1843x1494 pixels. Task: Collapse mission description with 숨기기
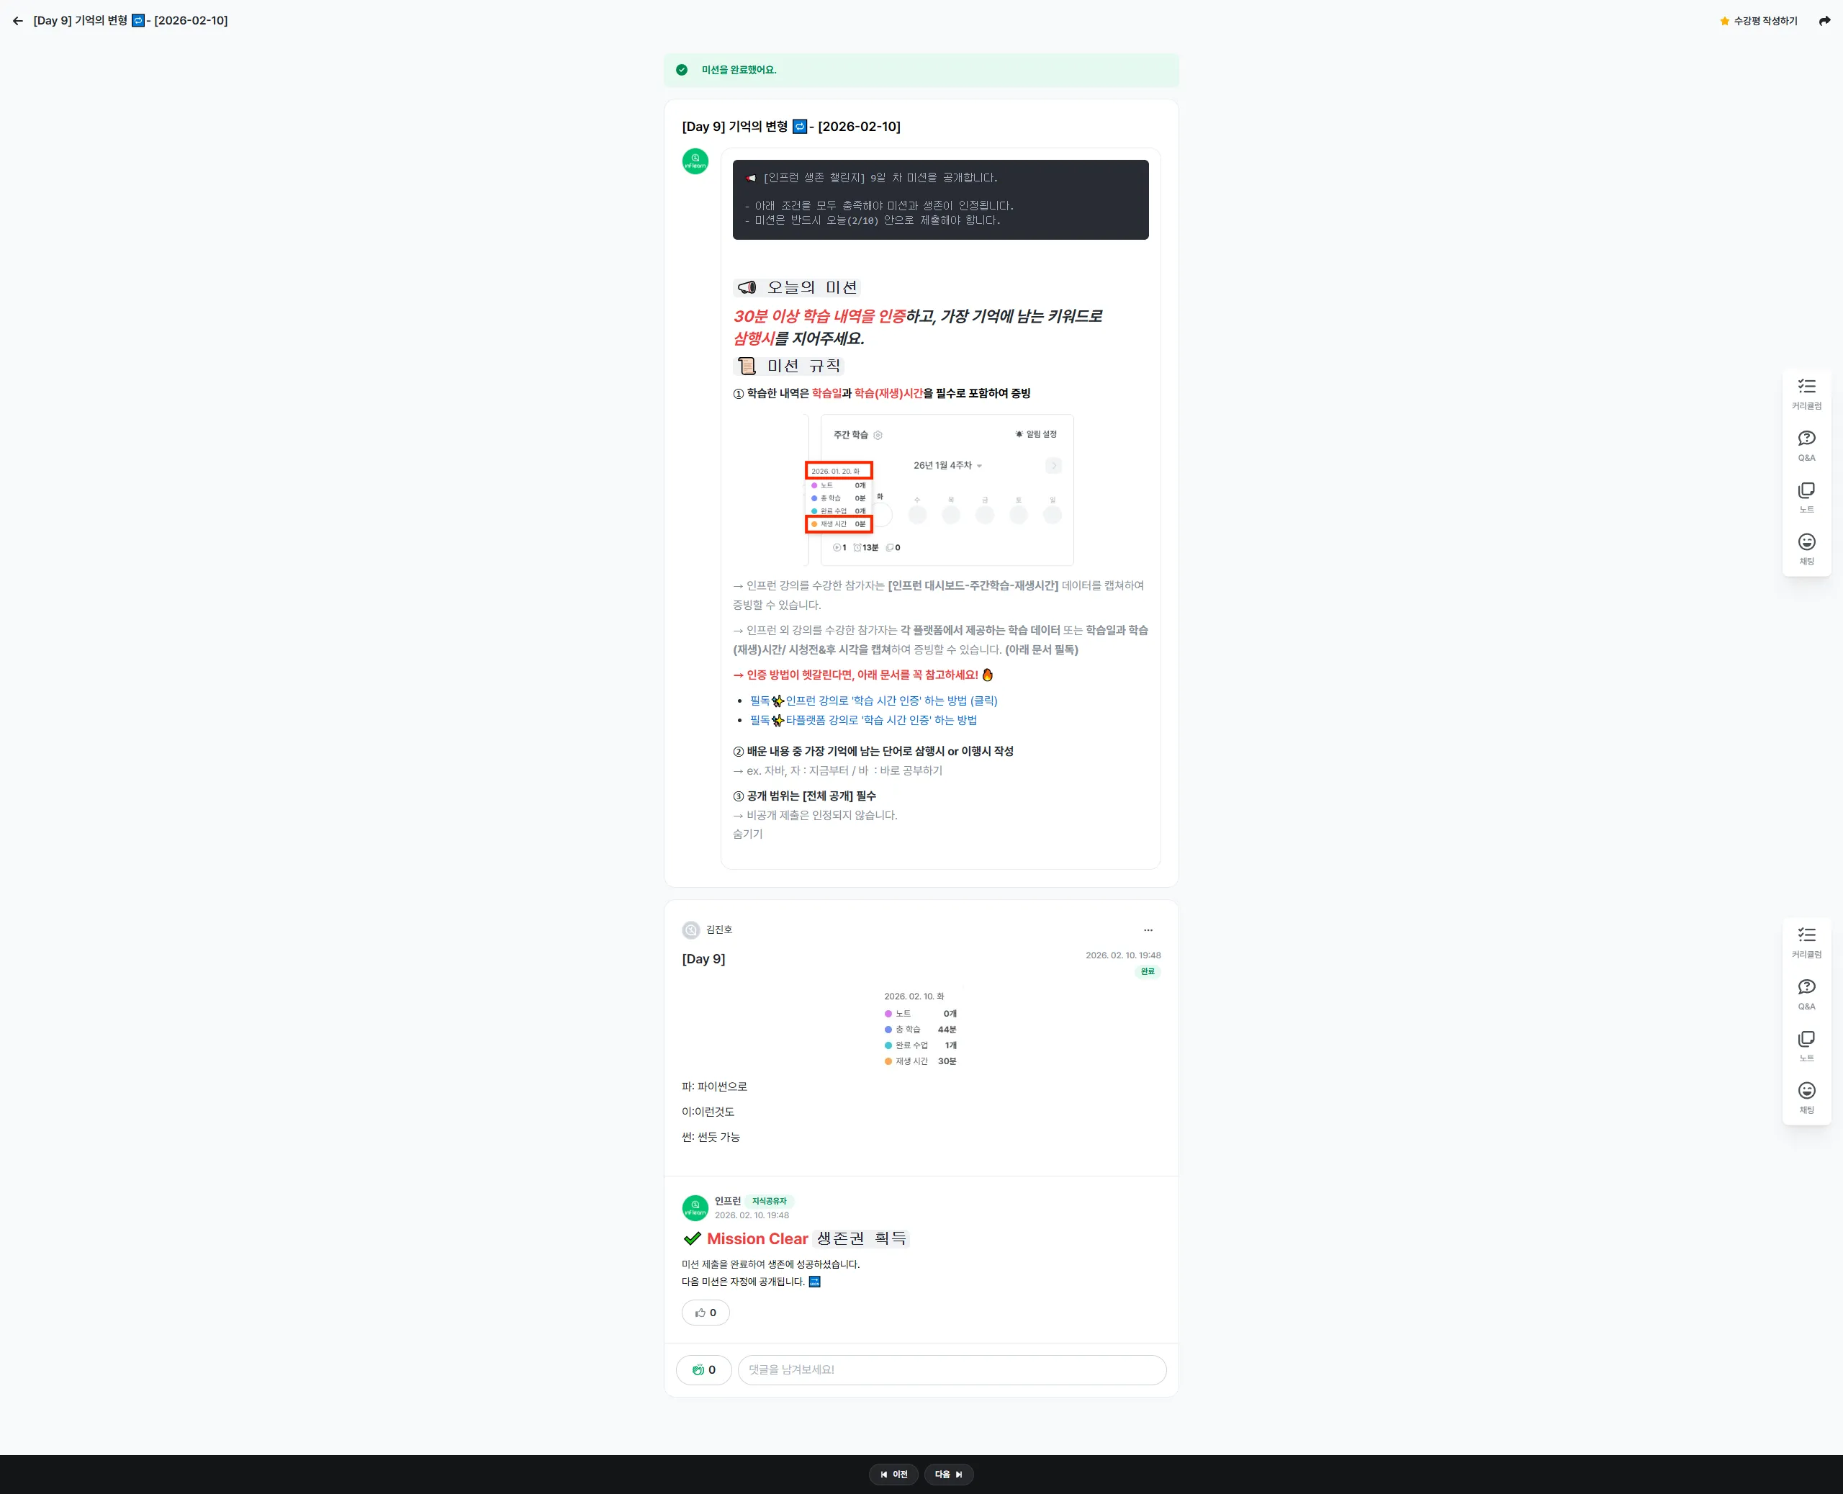pos(747,834)
